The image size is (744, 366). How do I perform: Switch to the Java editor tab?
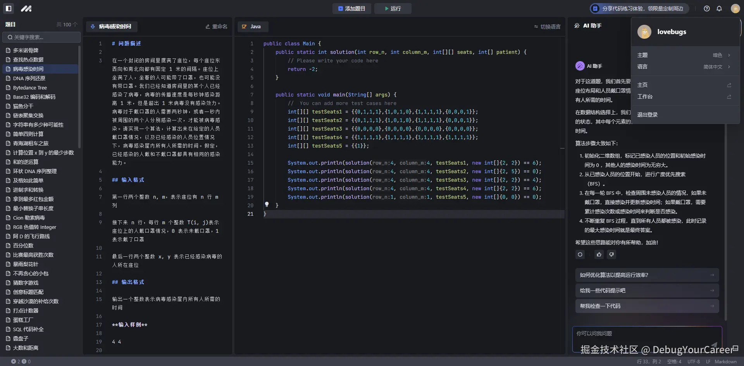tap(253, 26)
